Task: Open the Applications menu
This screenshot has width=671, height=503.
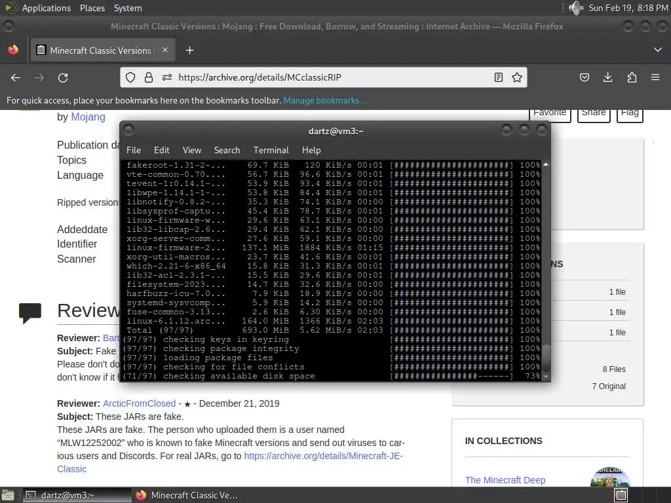Action: coord(47,8)
